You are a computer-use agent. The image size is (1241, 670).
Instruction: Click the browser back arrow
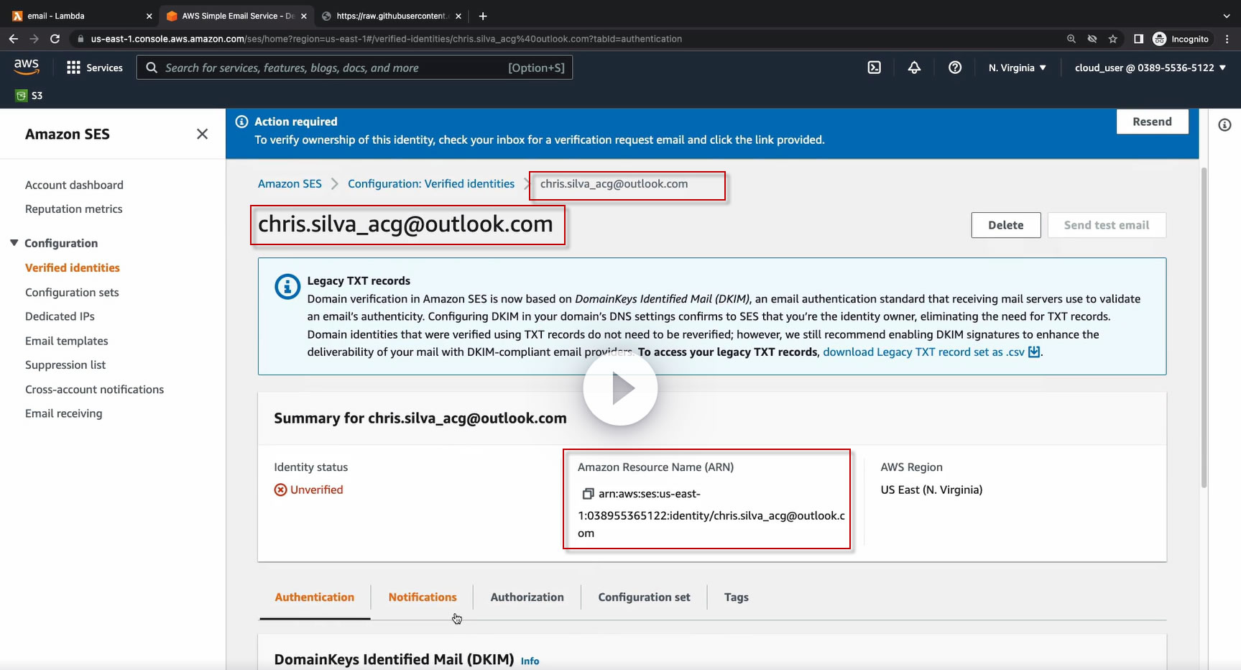tap(14, 39)
